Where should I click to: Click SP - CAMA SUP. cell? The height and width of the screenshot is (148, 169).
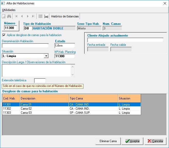[93, 113]
